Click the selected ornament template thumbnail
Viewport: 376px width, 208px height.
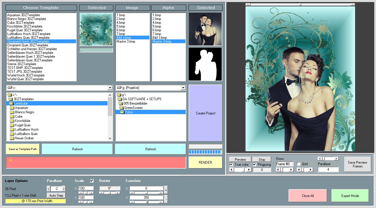(x=96, y=29)
